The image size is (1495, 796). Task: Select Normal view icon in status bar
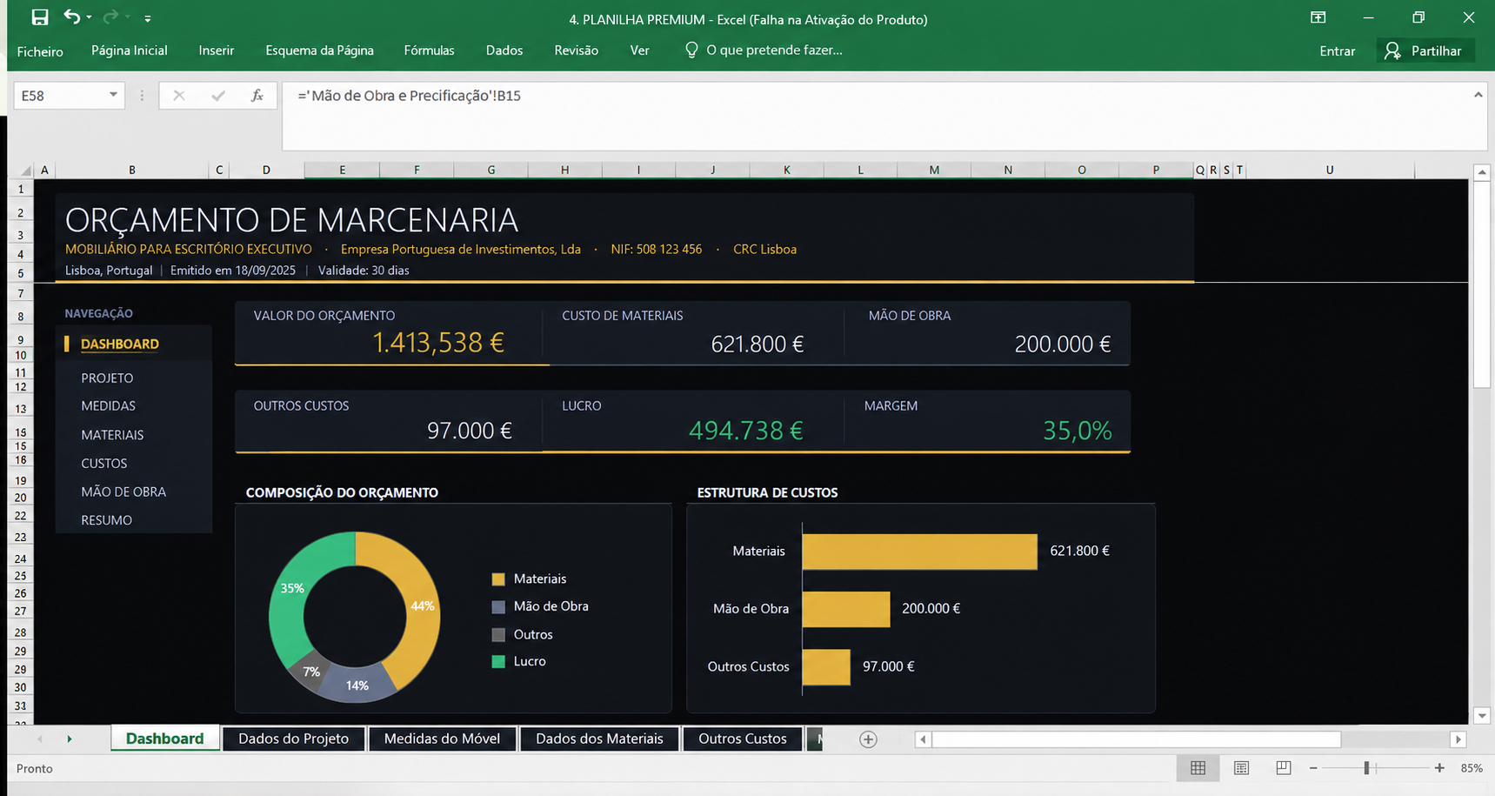1198,768
